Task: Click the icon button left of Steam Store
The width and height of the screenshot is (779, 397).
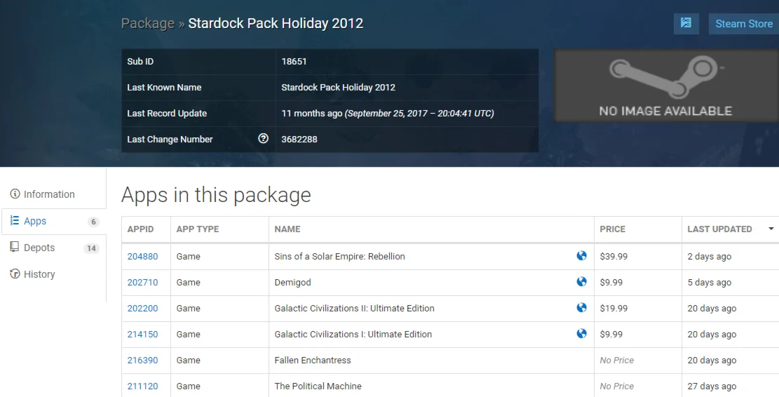Action: click(686, 23)
